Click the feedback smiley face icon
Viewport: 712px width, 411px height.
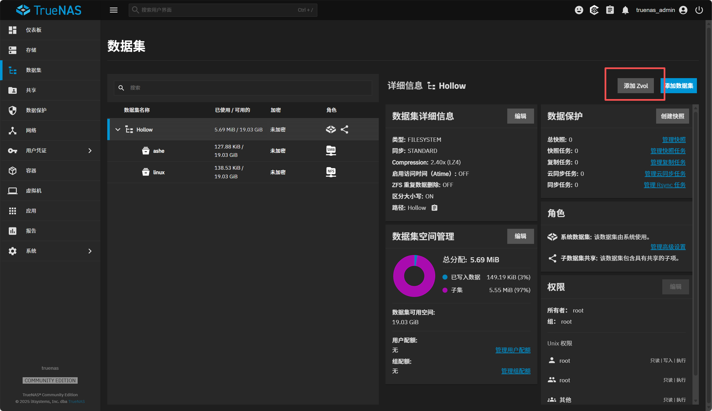(579, 10)
